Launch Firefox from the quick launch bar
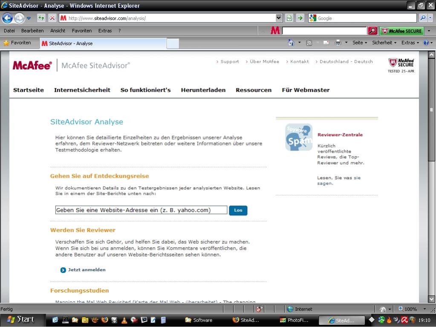The width and height of the screenshot is (436, 327). 105,320
